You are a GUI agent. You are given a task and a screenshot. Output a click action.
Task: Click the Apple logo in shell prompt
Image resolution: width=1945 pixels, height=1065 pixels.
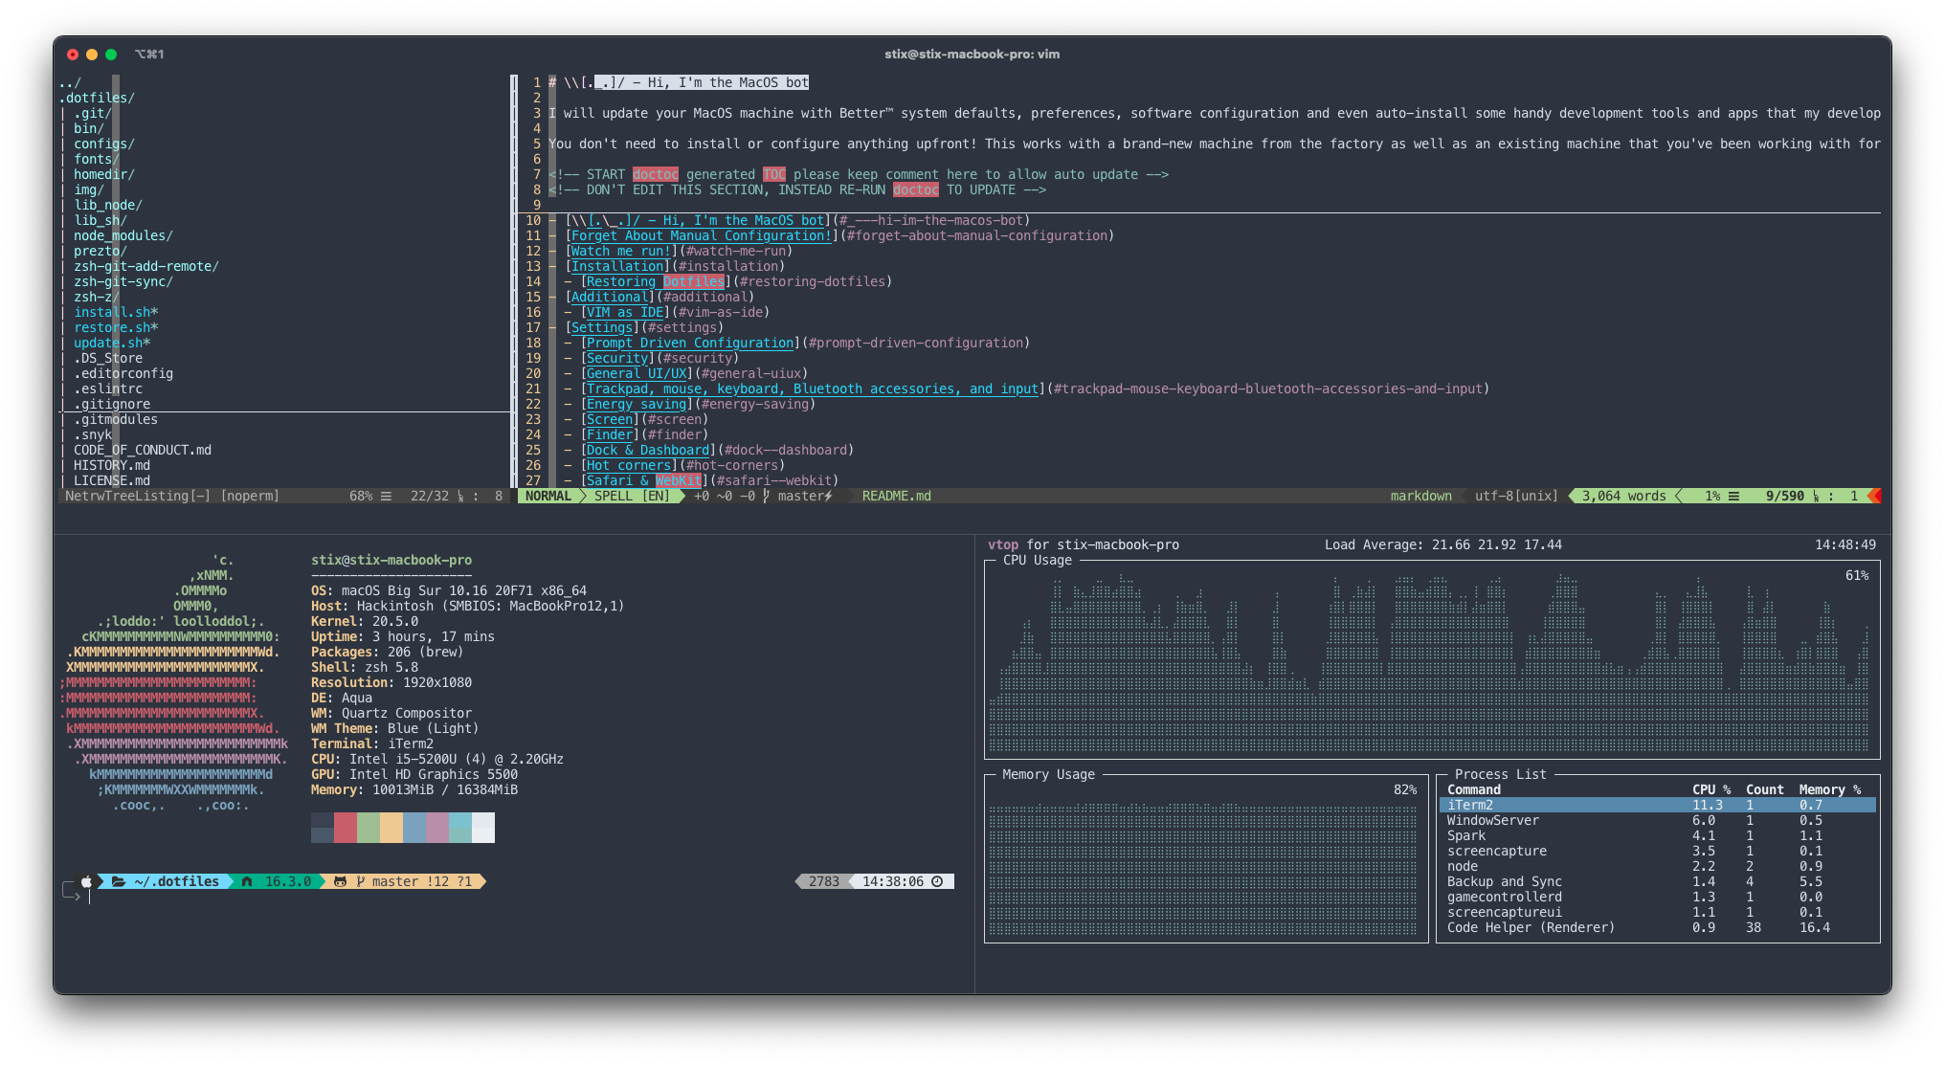(x=86, y=881)
